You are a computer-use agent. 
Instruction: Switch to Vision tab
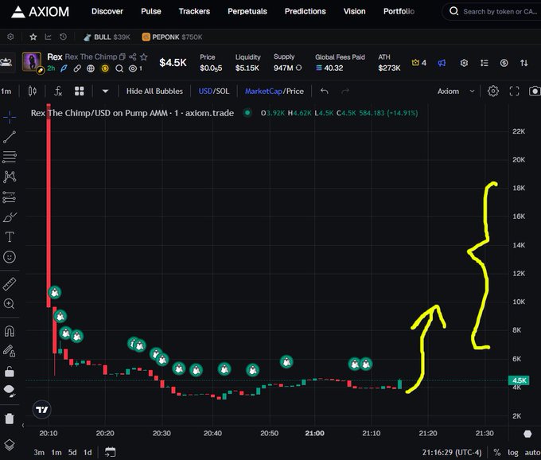(x=354, y=11)
